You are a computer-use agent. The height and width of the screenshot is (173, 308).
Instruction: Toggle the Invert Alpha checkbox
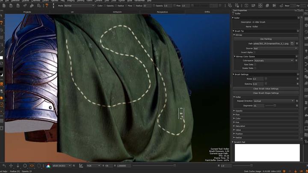[x=255, y=53]
